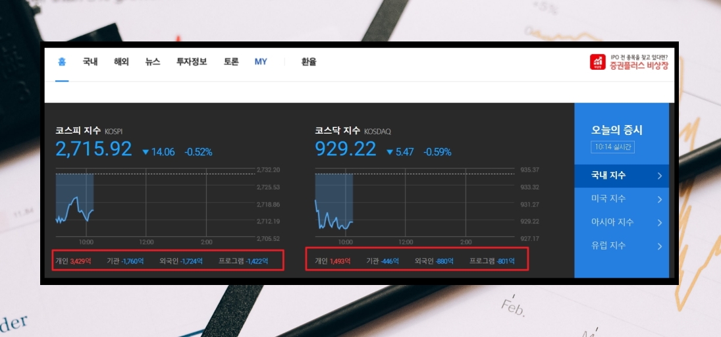Screen dimensions: 721x337
Task: Click the KOSPI value 2,715.92
Action: (93, 149)
